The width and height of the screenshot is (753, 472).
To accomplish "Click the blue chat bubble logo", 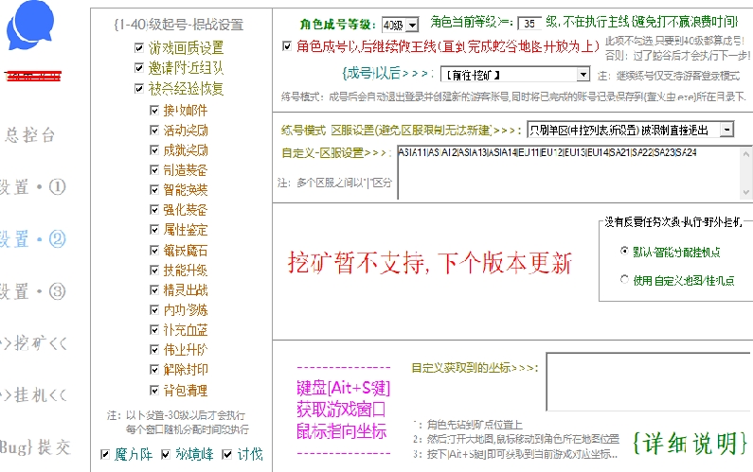I will [x=29, y=25].
